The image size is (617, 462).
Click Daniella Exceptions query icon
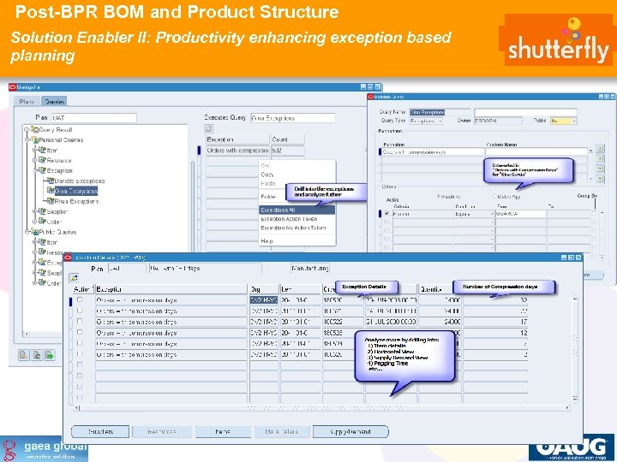point(51,181)
